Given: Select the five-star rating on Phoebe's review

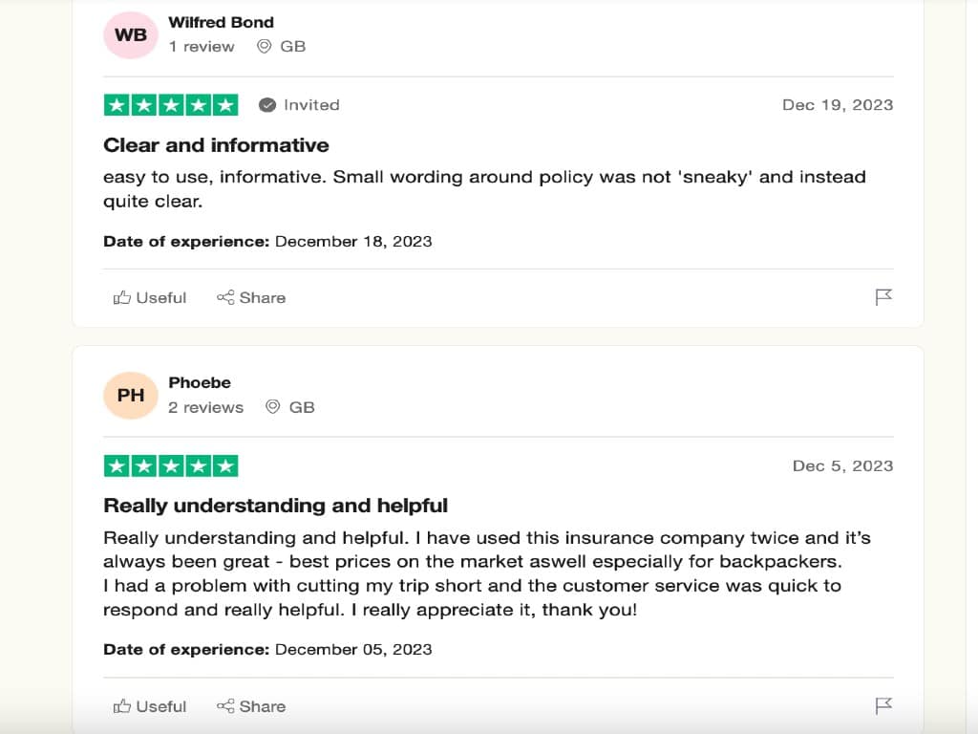Looking at the screenshot, I should pyautogui.click(x=171, y=465).
